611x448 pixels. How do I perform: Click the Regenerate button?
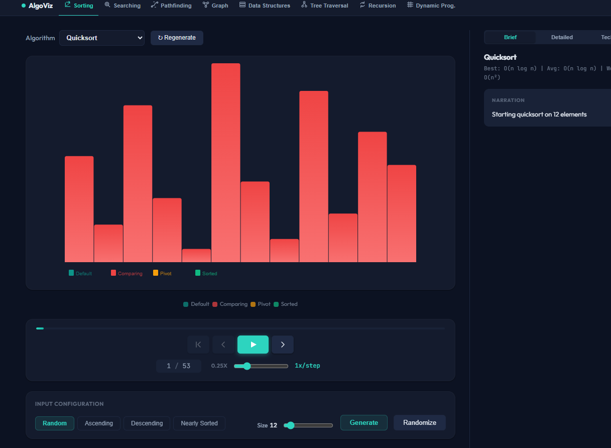click(x=177, y=38)
